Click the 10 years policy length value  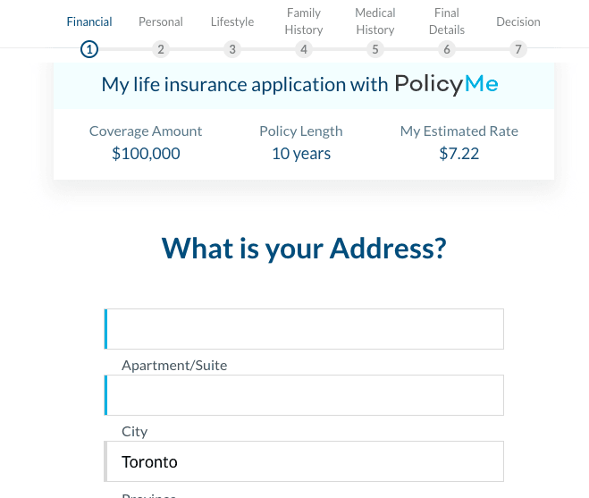[x=301, y=154]
